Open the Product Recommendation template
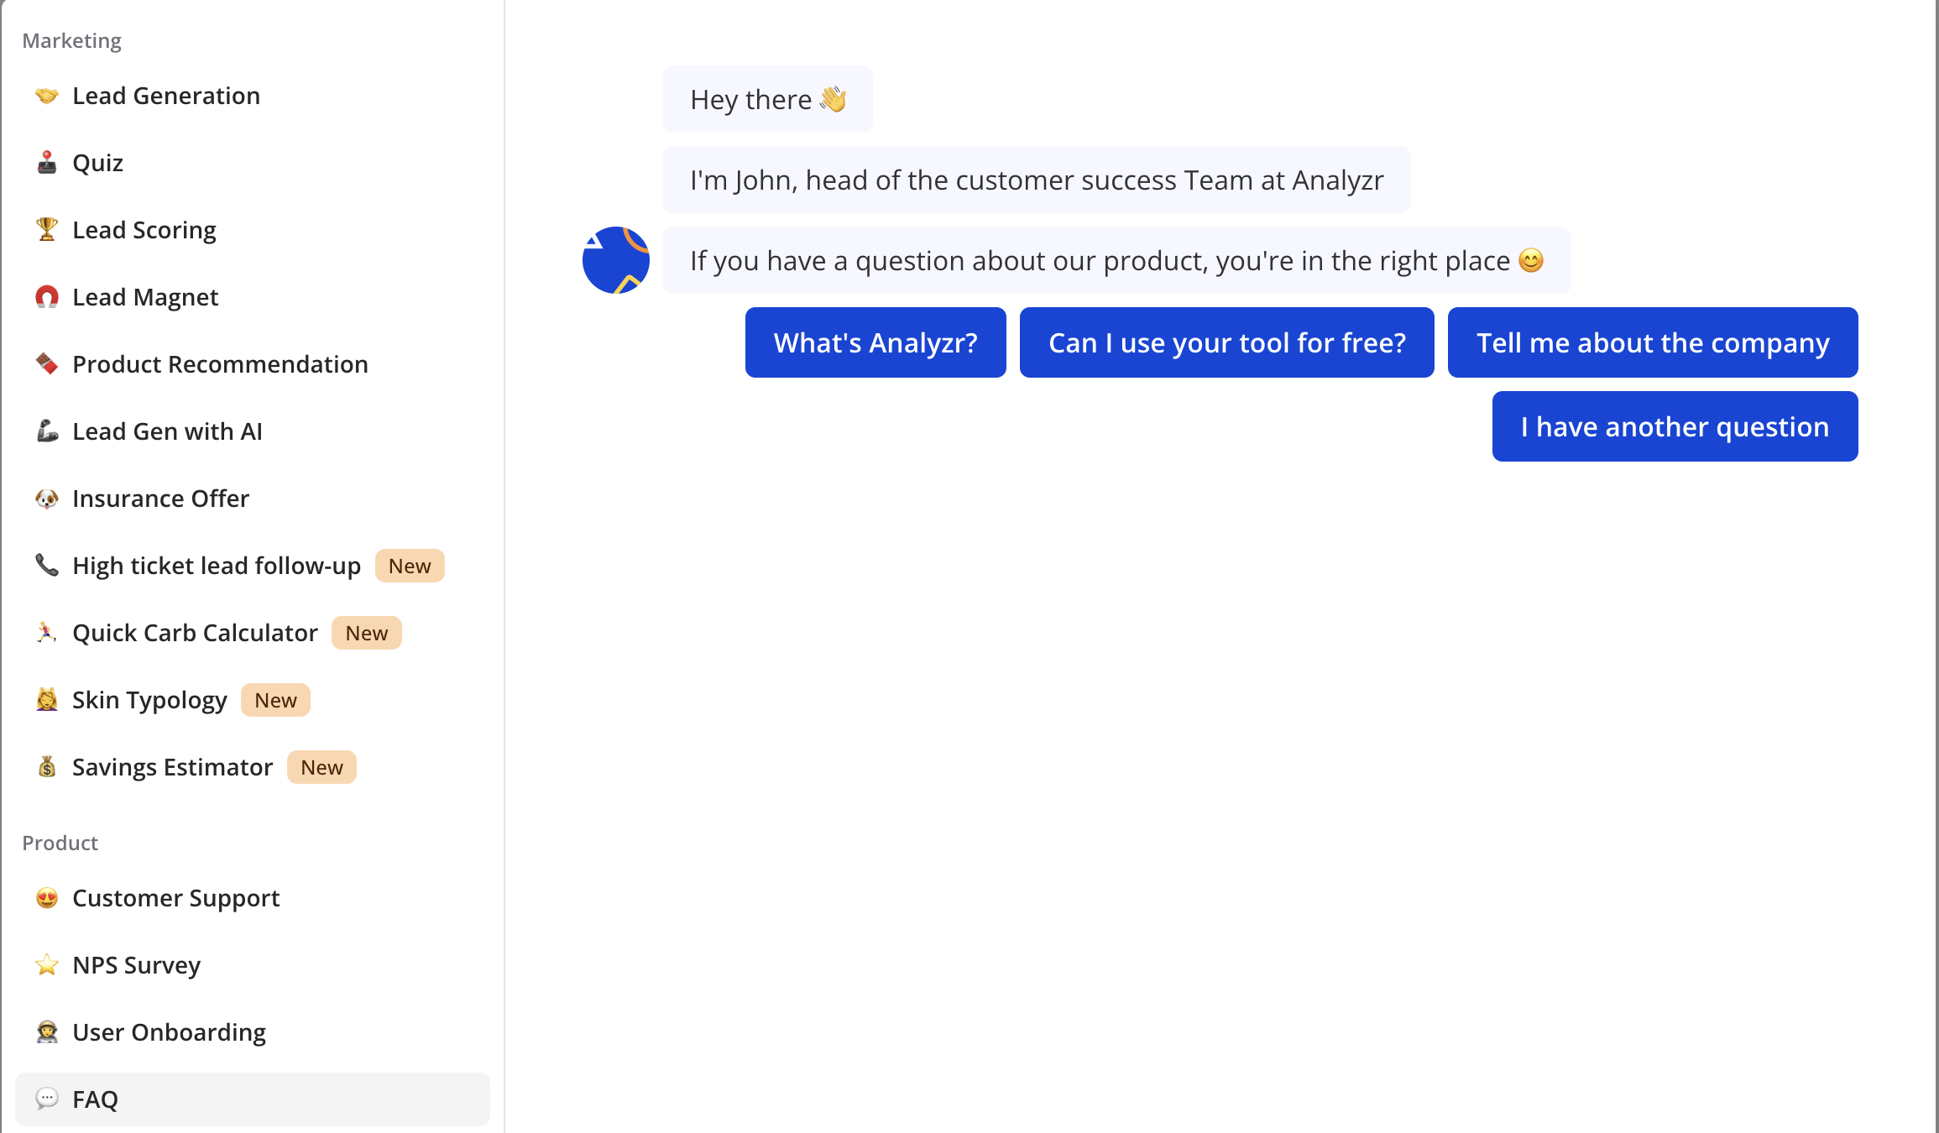The image size is (1939, 1133). pyautogui.click(x=220, y=364)
